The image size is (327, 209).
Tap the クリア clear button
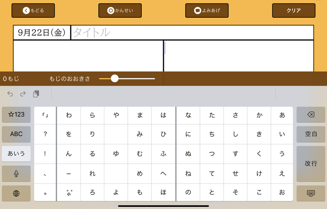click(294, 10)
